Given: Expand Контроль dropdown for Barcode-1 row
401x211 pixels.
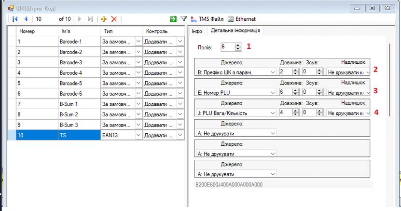Looking at the screenshot, I should [180, 42].
